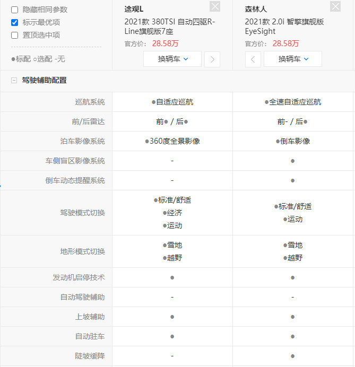Click 森林人 radar value 前- / 后●
The height and width of the screenshot is (367, 355).
click(x=292, y=121)
